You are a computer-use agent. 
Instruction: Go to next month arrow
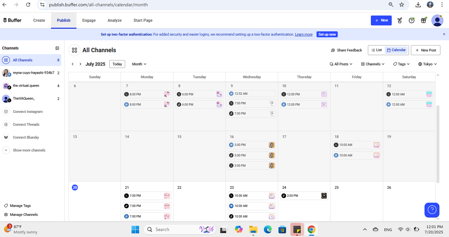pyautogui.click(x=80, y=64)
